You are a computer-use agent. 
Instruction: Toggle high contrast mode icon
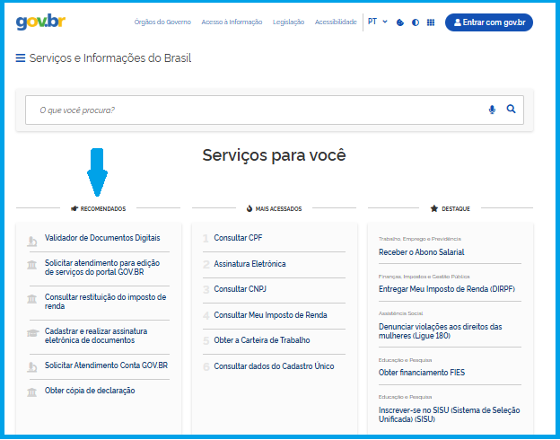coord(416,22)
